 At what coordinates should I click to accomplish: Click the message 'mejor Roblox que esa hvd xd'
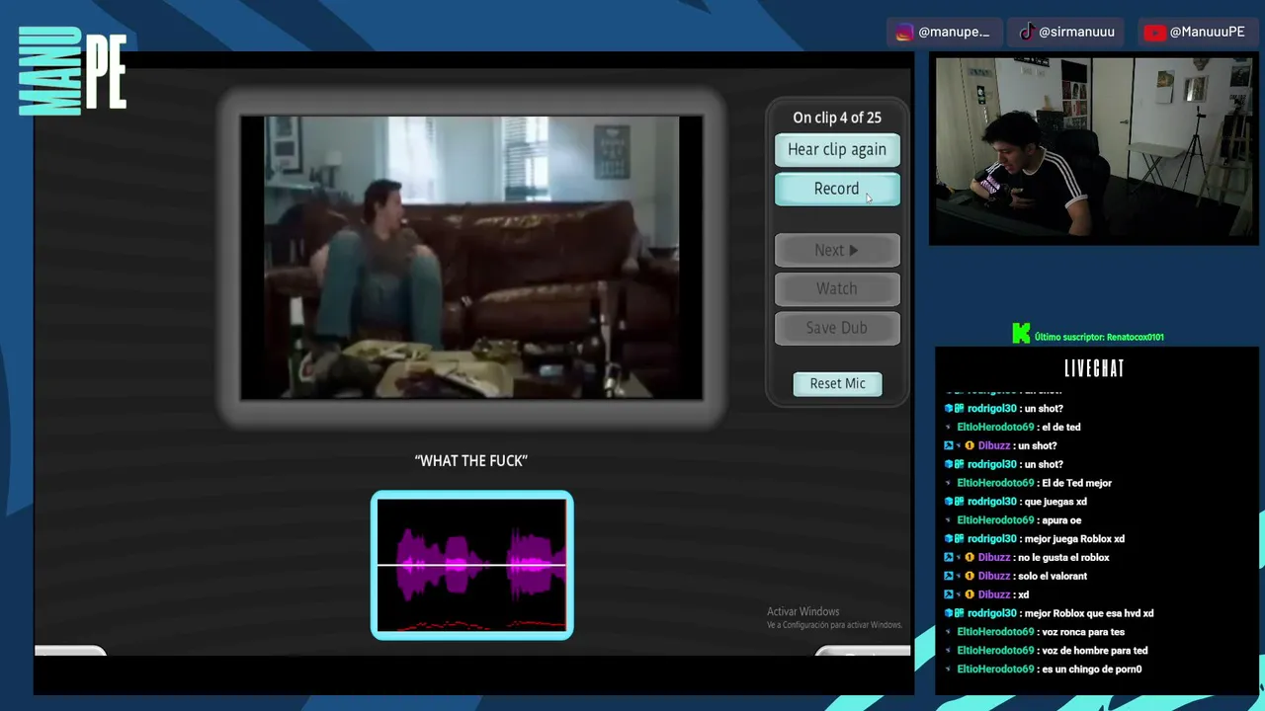coord(1089,613)
